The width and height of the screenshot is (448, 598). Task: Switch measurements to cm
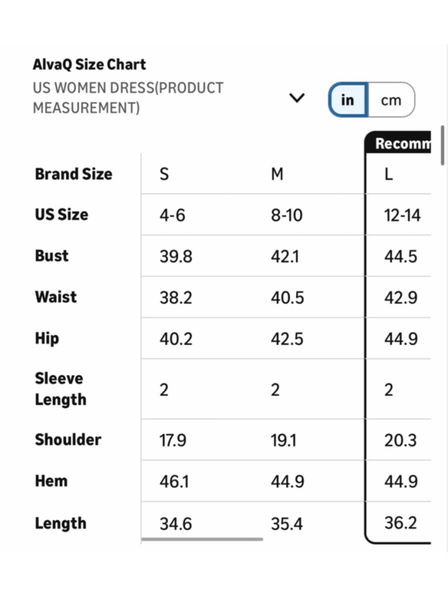[391, 100]
